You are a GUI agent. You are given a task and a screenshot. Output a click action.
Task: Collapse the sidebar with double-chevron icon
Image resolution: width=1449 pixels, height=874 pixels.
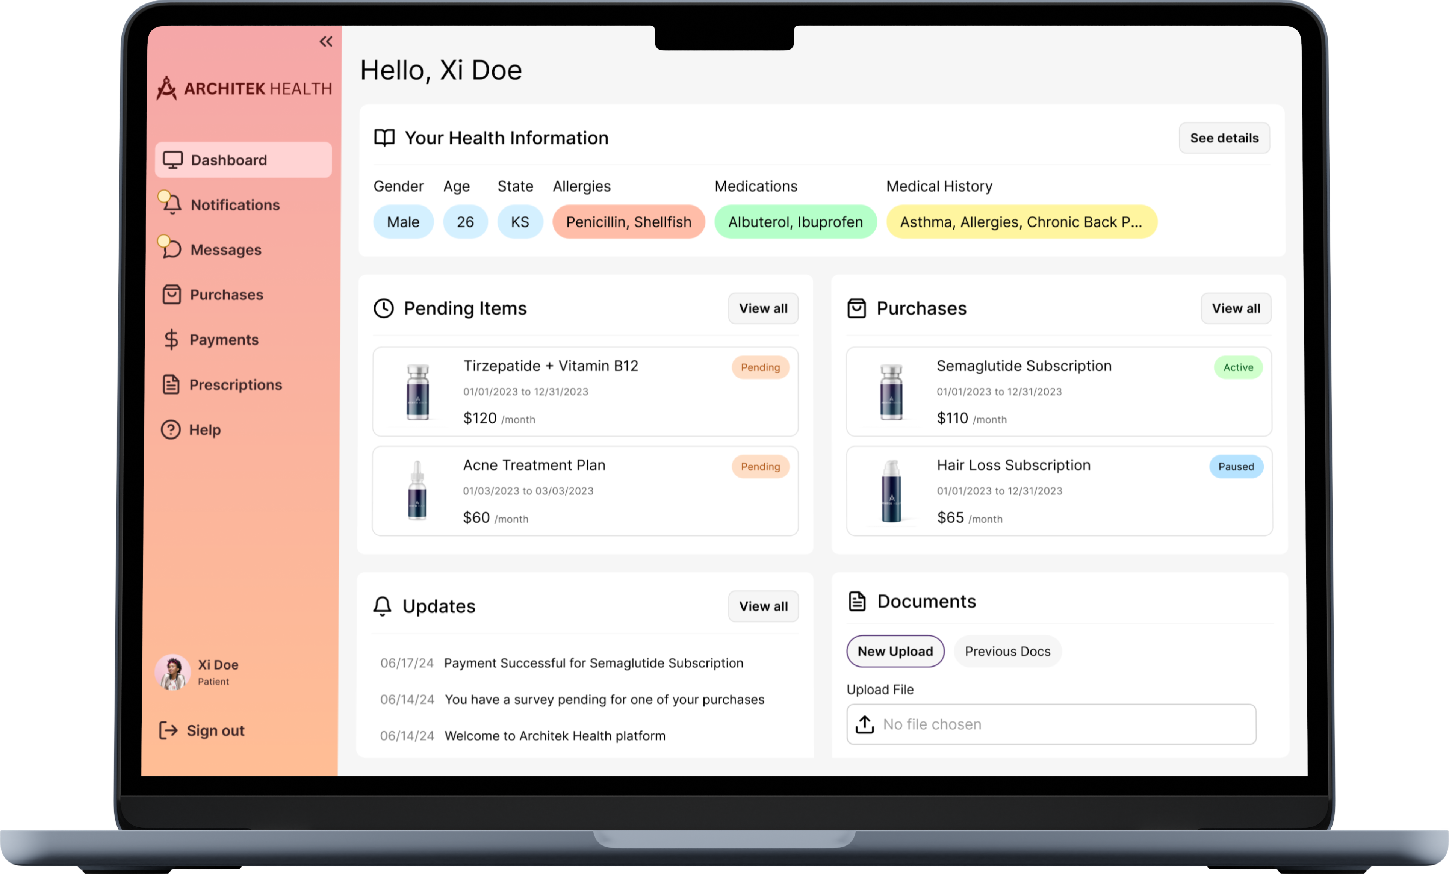click(326, 42)
